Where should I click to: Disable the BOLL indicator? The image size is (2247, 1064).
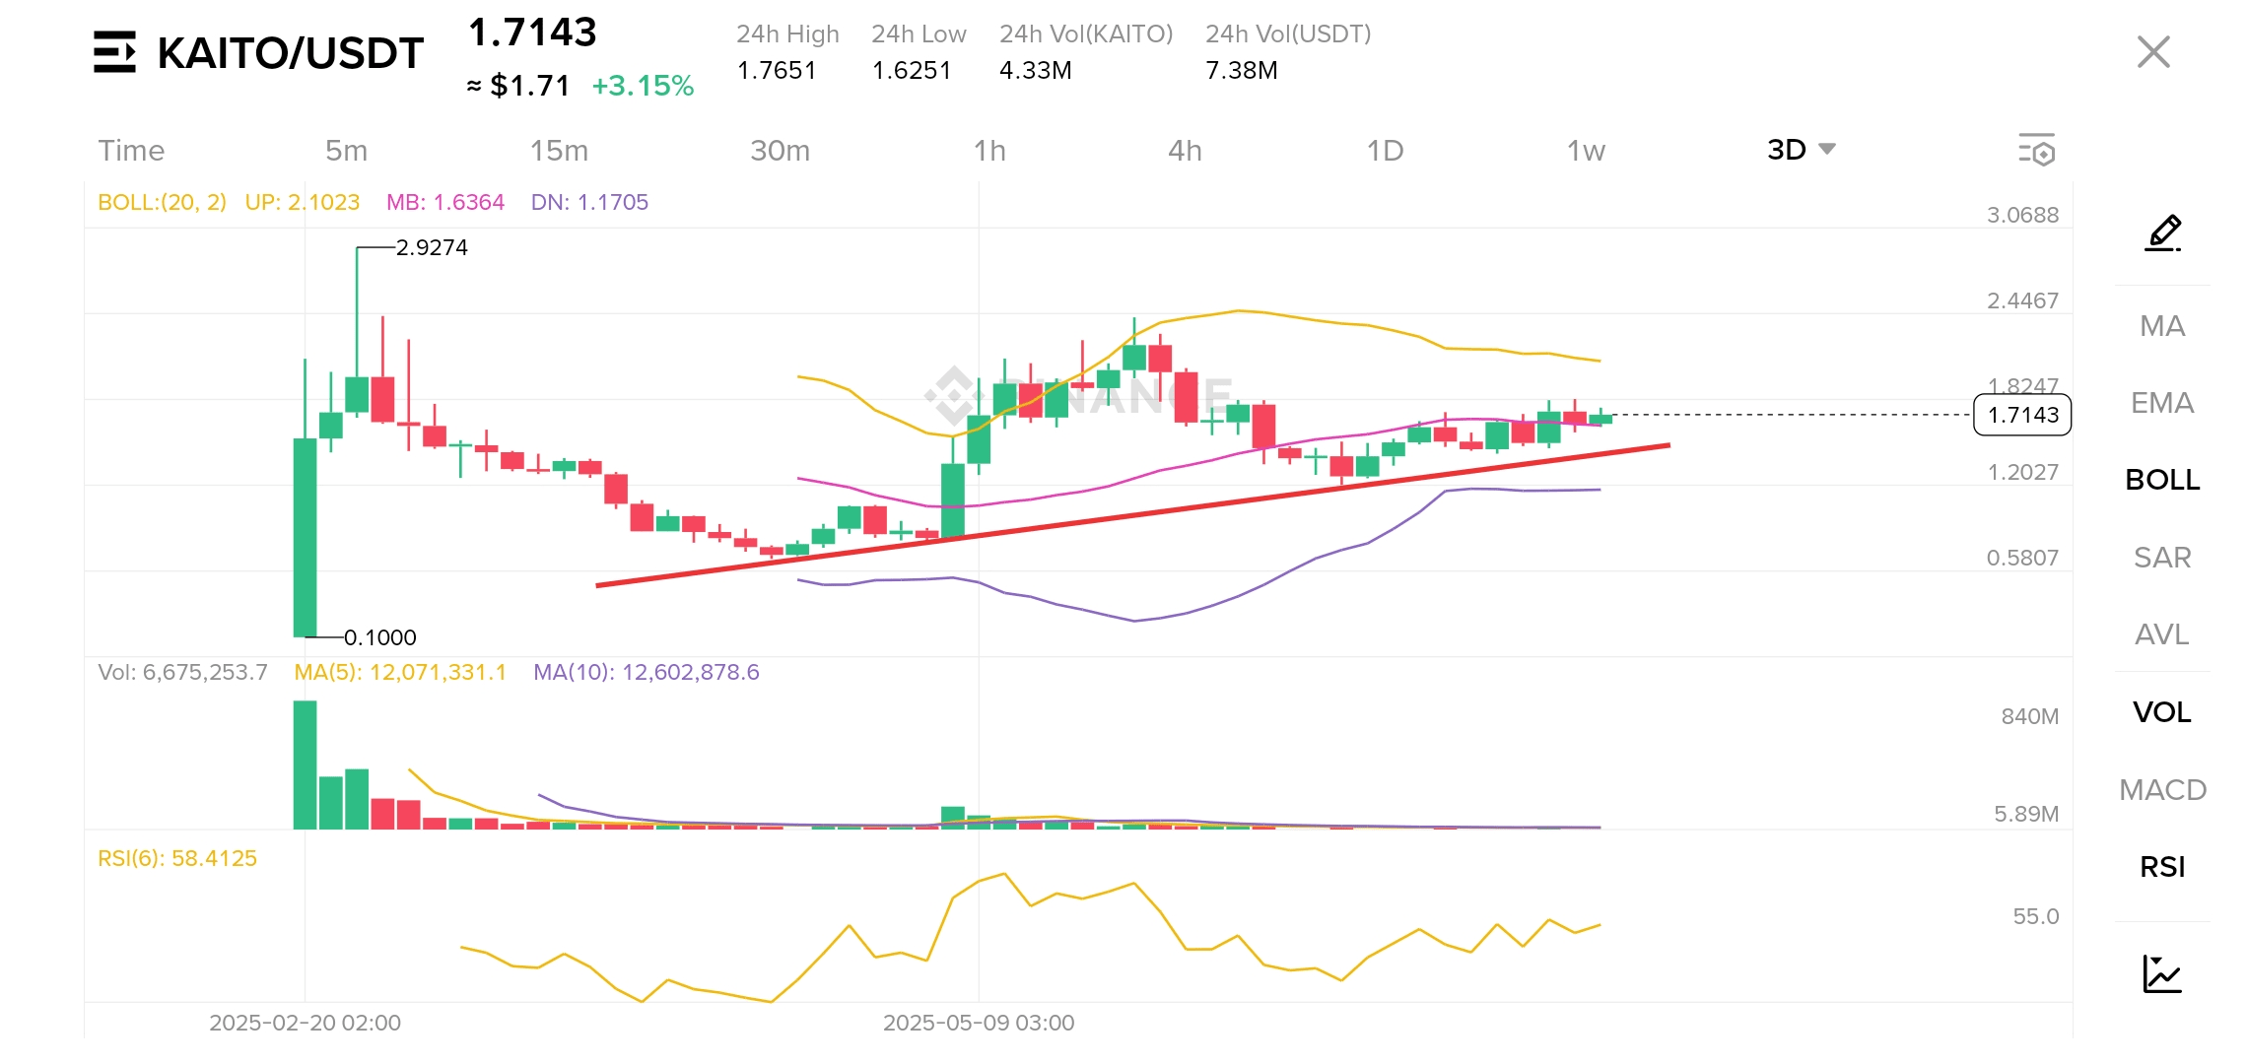pyautogui.click(x=2162, y=480)
